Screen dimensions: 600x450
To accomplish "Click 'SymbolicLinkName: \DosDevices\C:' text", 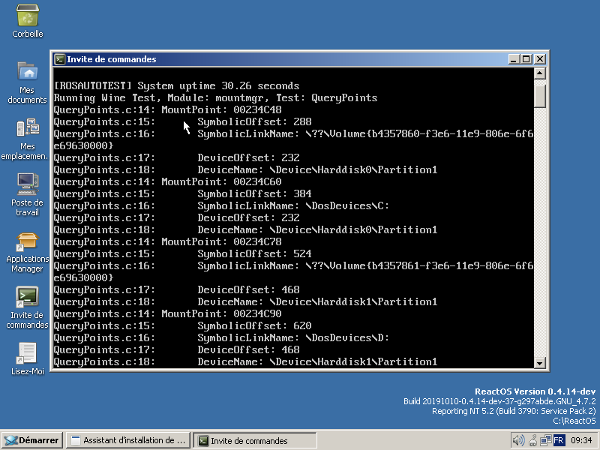I will (293, 205).
